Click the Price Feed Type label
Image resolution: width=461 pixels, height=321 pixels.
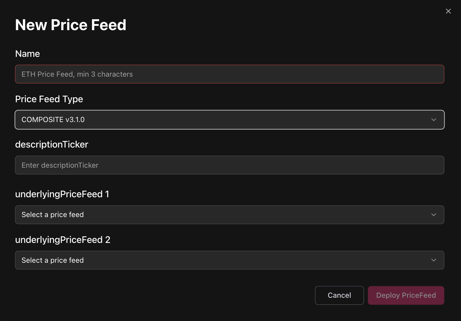(x=49, y=99)
